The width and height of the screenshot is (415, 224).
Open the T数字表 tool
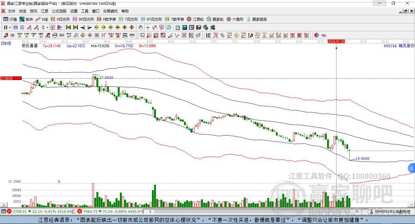click(174, 19)
